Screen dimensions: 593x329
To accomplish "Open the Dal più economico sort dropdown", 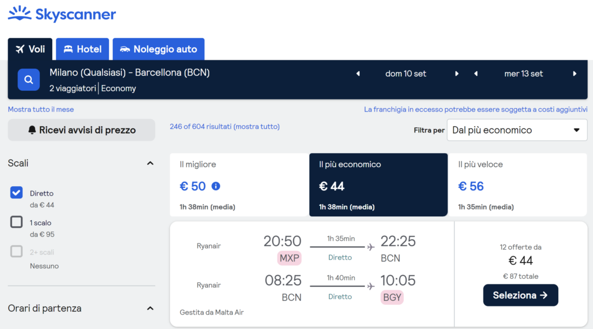I will 517,130.
